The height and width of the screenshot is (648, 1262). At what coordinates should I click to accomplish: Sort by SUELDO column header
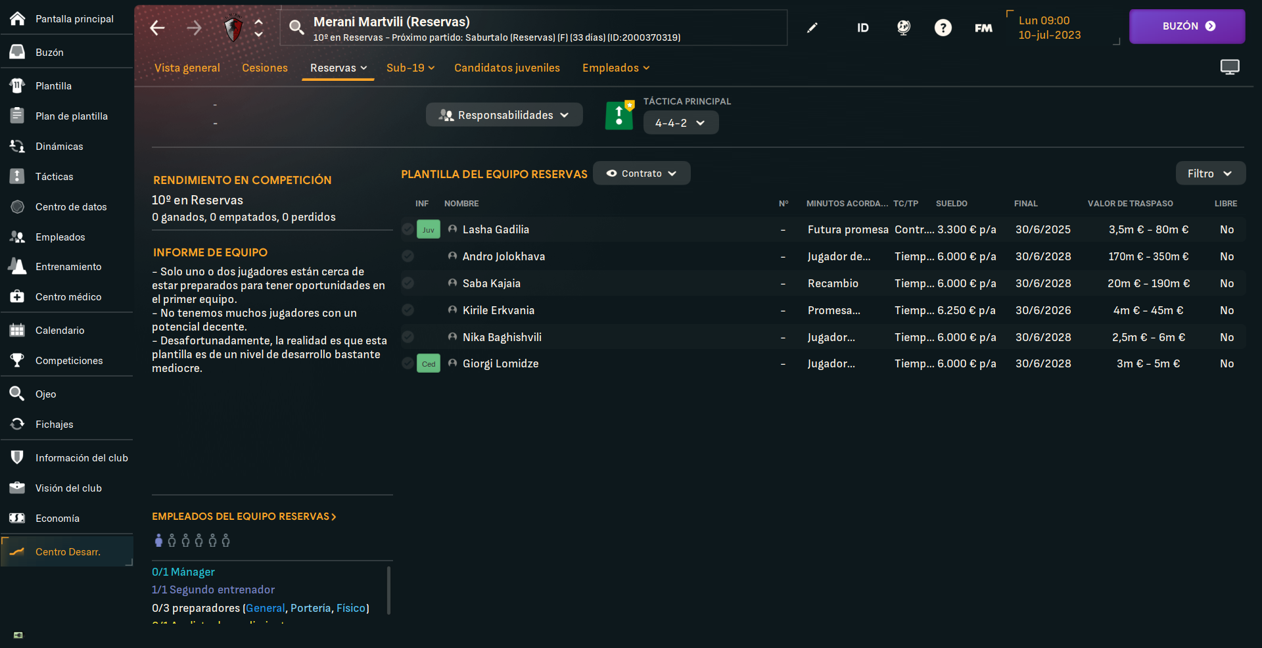pos(951,204)
